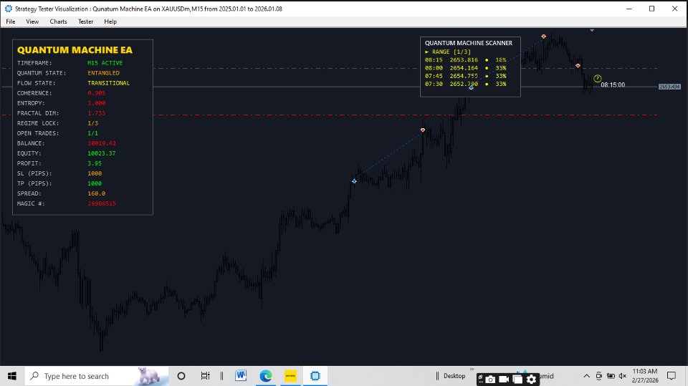Screen dimensions: 688x386
Task: Click the 08:00 scanner row
Action: click(466, 68)
